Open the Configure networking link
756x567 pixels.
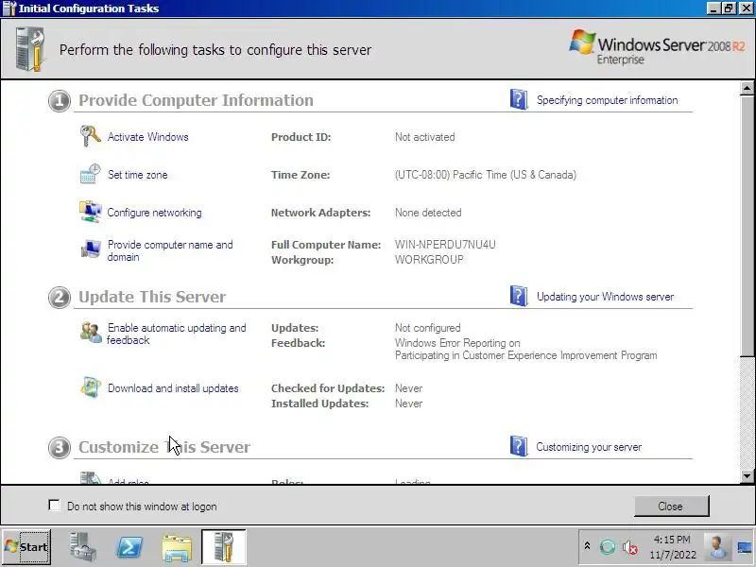point(154,213)
